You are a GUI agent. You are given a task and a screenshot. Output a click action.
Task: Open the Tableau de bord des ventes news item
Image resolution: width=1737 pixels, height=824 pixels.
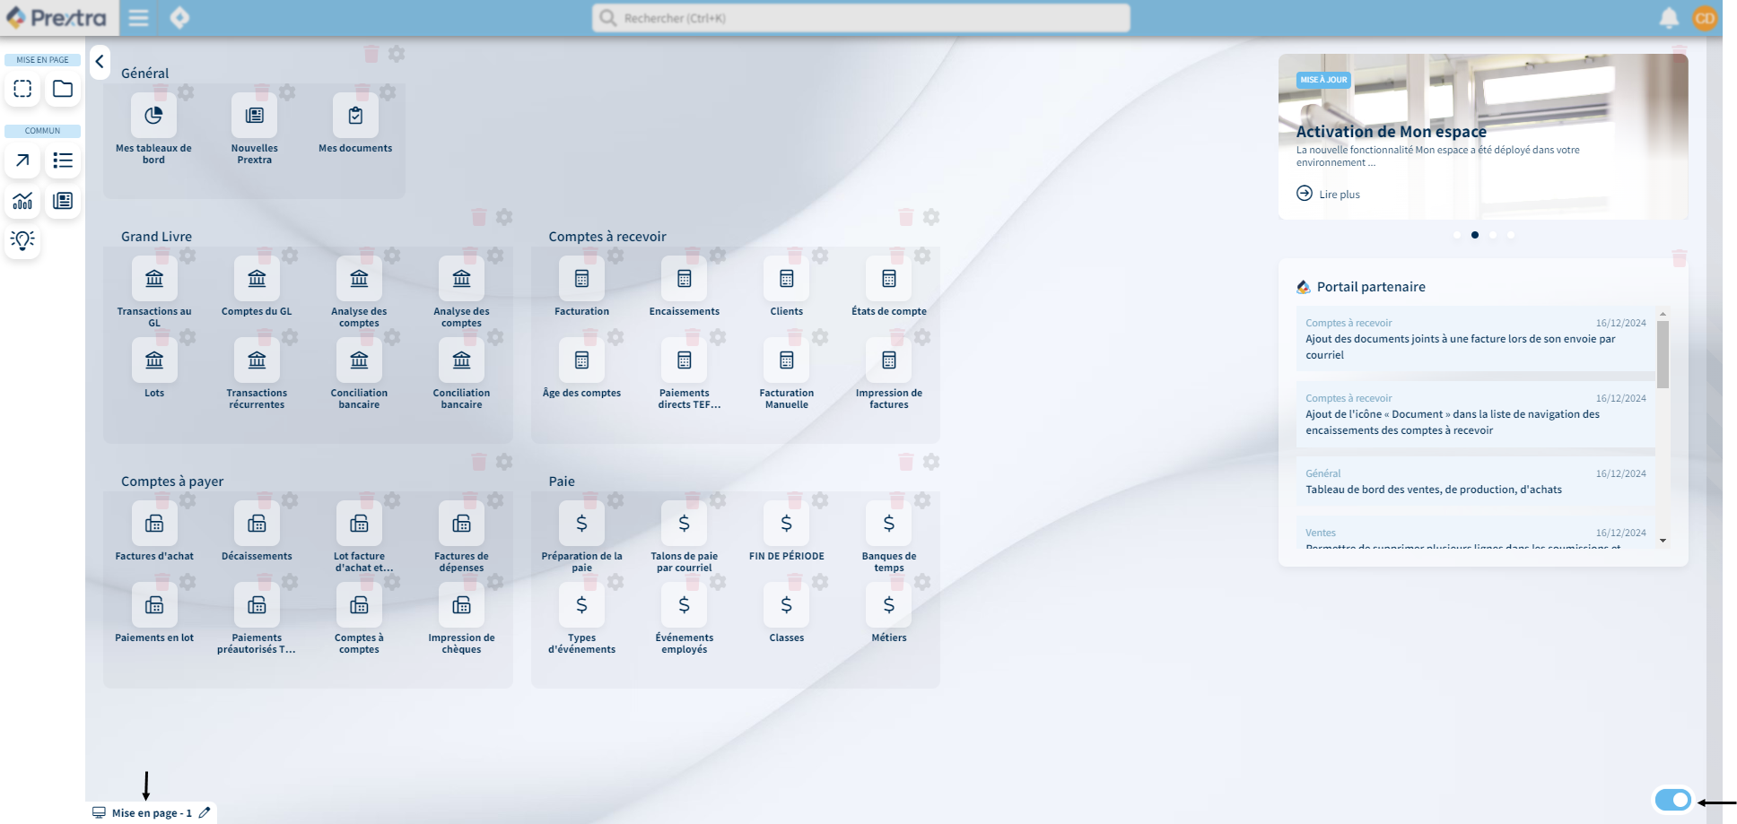click(x=1476, y=481)
